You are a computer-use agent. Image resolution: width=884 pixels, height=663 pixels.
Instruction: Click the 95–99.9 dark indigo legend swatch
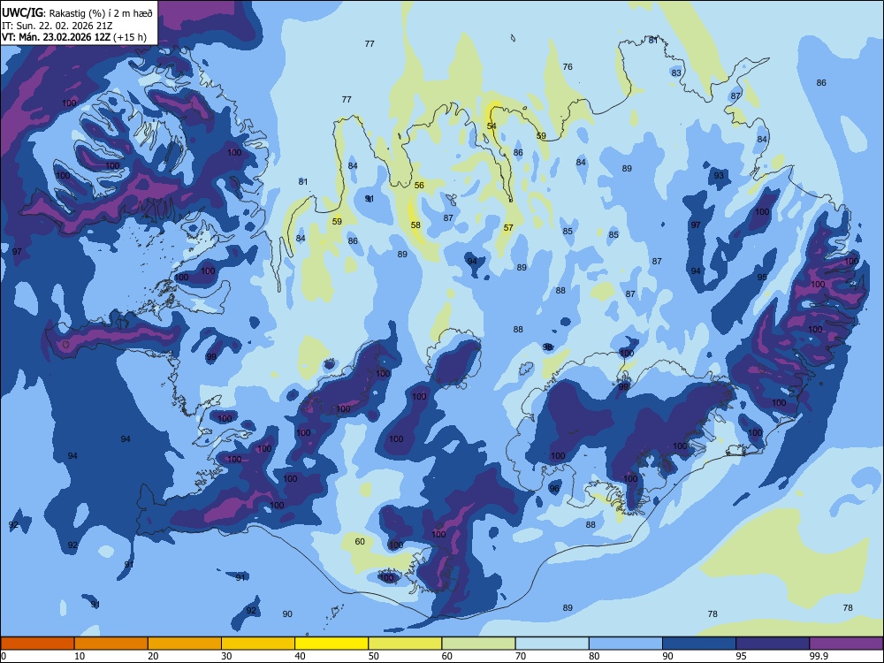[x=773, y=644]
